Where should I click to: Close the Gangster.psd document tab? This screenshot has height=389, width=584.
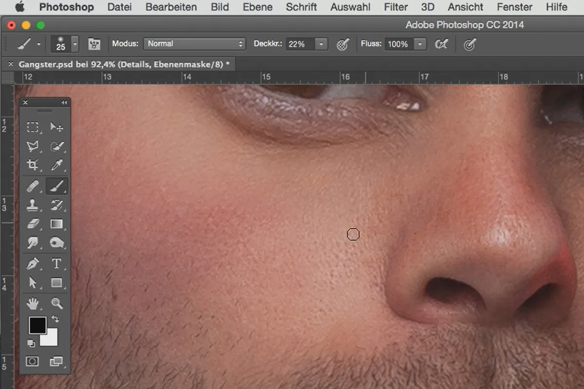point(11,64)
